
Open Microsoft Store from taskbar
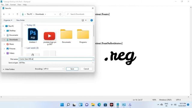(105, 105)
